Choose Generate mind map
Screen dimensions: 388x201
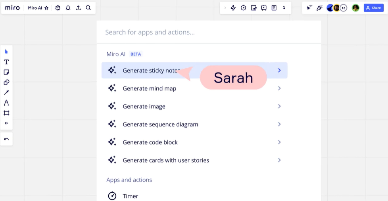pos(194,88)
